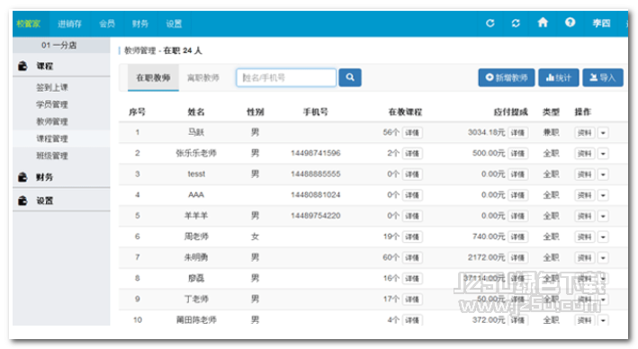Click phone number 14498741596
This screenshot has width=638, height=349.
coord(316,153)
